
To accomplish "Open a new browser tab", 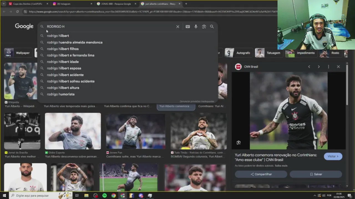I will click(186, 4).
